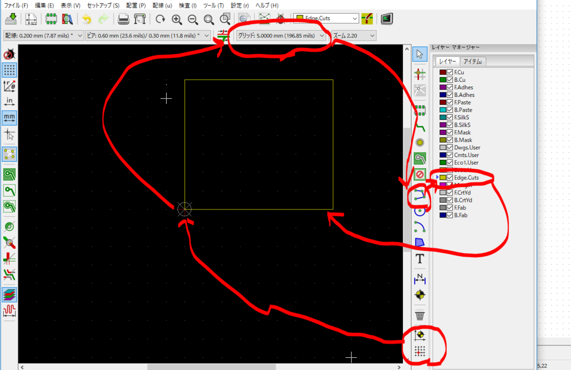Toggle grid display button
The height and width of the screenshot is (370, 571).
(x=9, y=70)
